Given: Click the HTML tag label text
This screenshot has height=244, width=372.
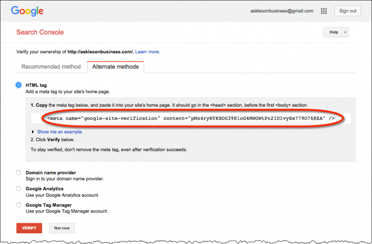Looking at the screenshot, I should (x=36, y=85).
